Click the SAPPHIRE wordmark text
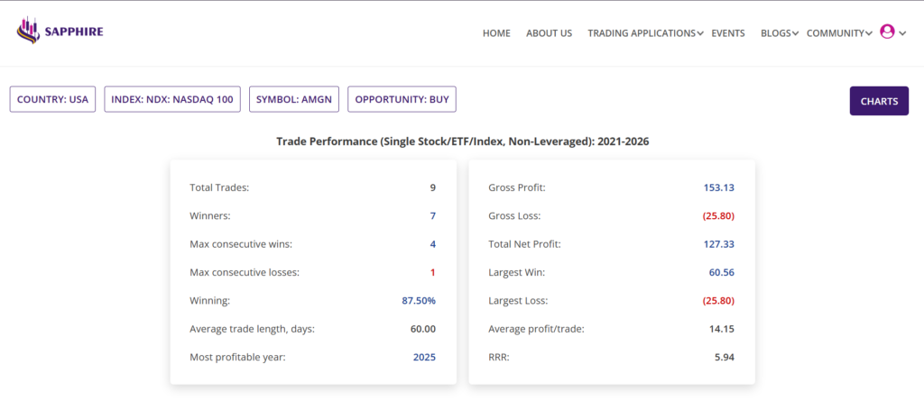 click(x=76, y=32)
